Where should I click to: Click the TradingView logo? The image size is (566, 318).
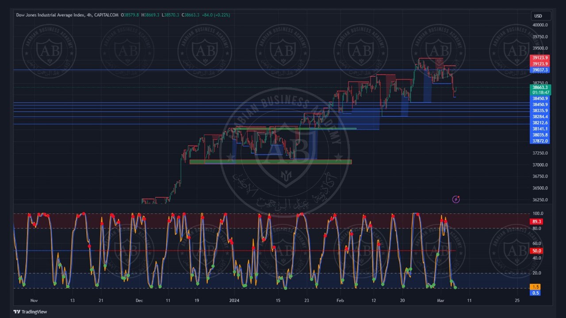point(30,312)
